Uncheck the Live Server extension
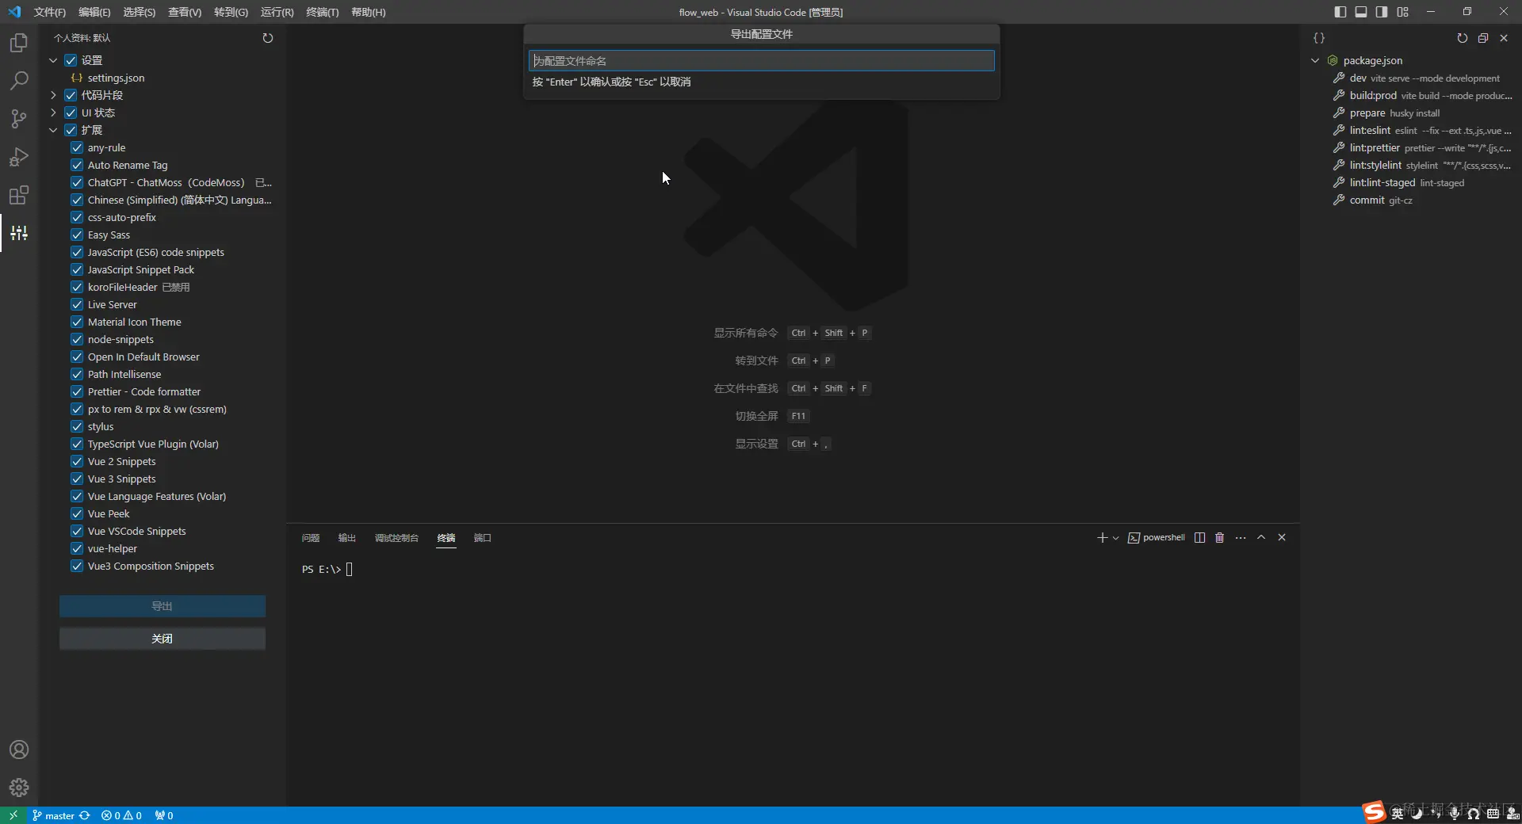Image resolution: width=1522 pixels, height=824 pixels. (x=77, y=304)
